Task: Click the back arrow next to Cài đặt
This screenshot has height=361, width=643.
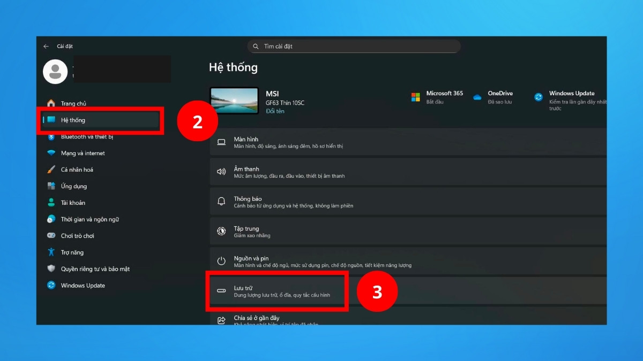Action: coord(46,47)
